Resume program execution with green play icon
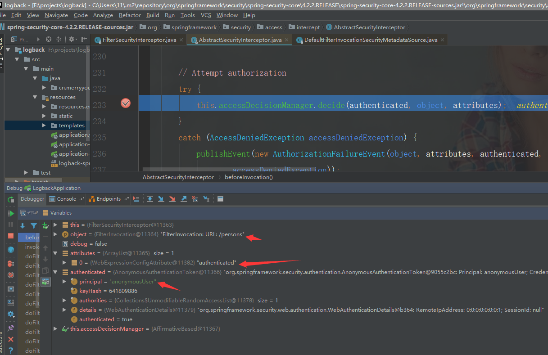This screenshot has height=355, width=548. (10, 213)
